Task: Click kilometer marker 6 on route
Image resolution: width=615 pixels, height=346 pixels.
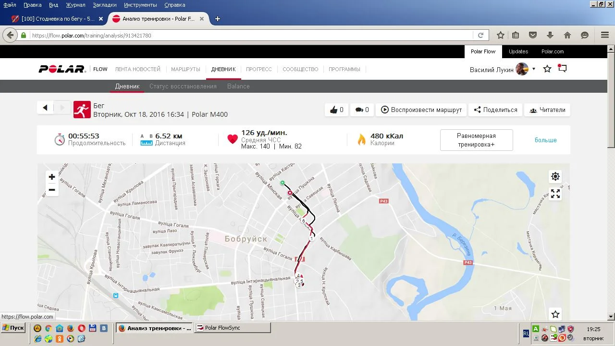Action: pos(304,221)
